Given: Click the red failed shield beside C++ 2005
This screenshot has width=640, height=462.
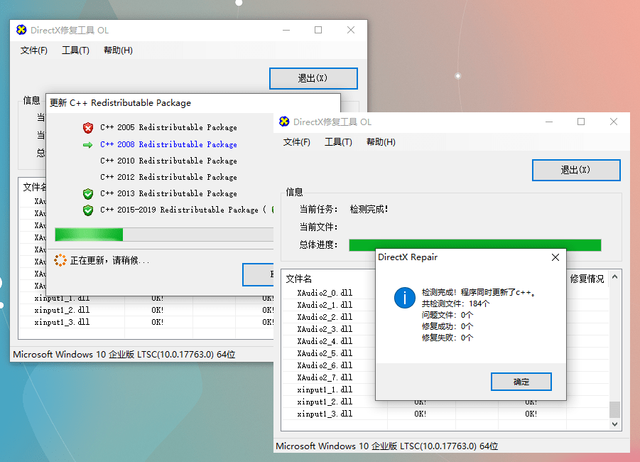Looking at the screenshot, I should pos(88,128).
